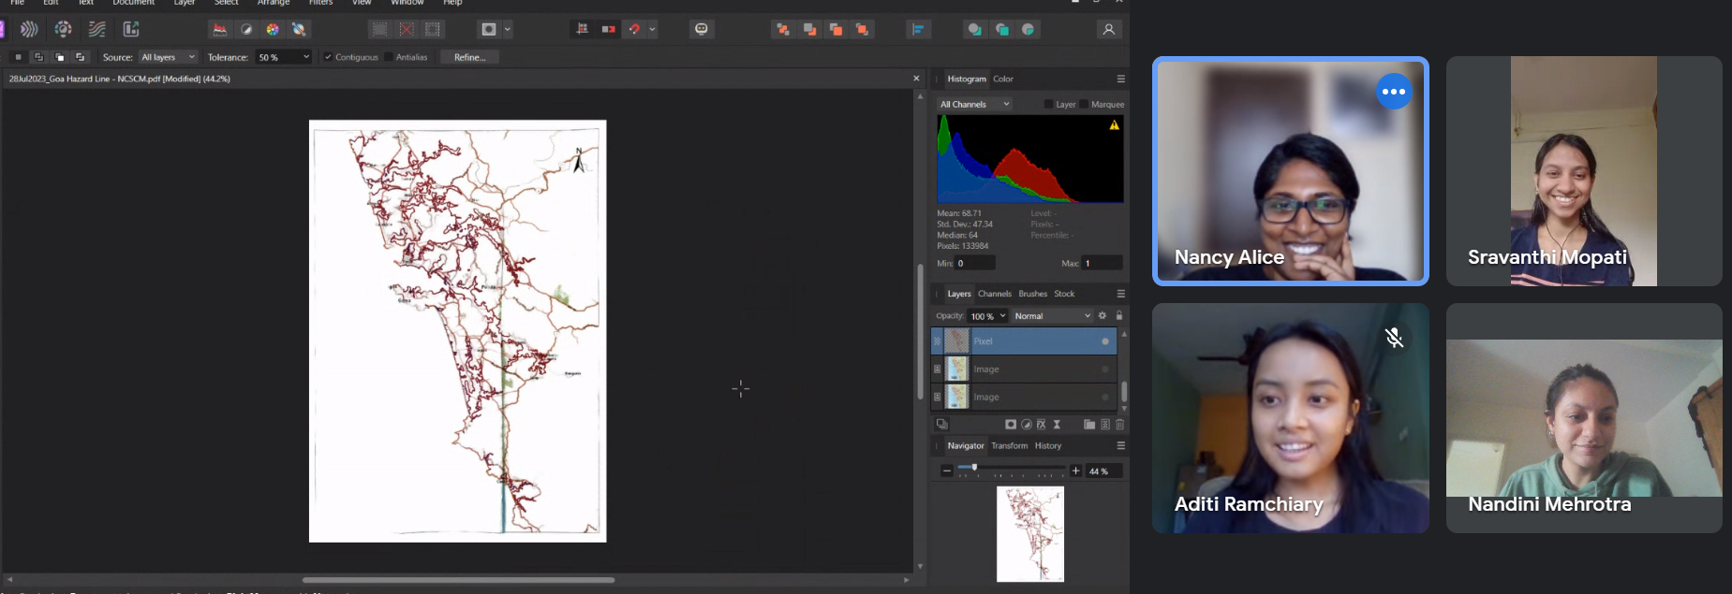Enable the Antialias checkbox
The width and height of the screenshot is (1732, 594).
[389, 57]
